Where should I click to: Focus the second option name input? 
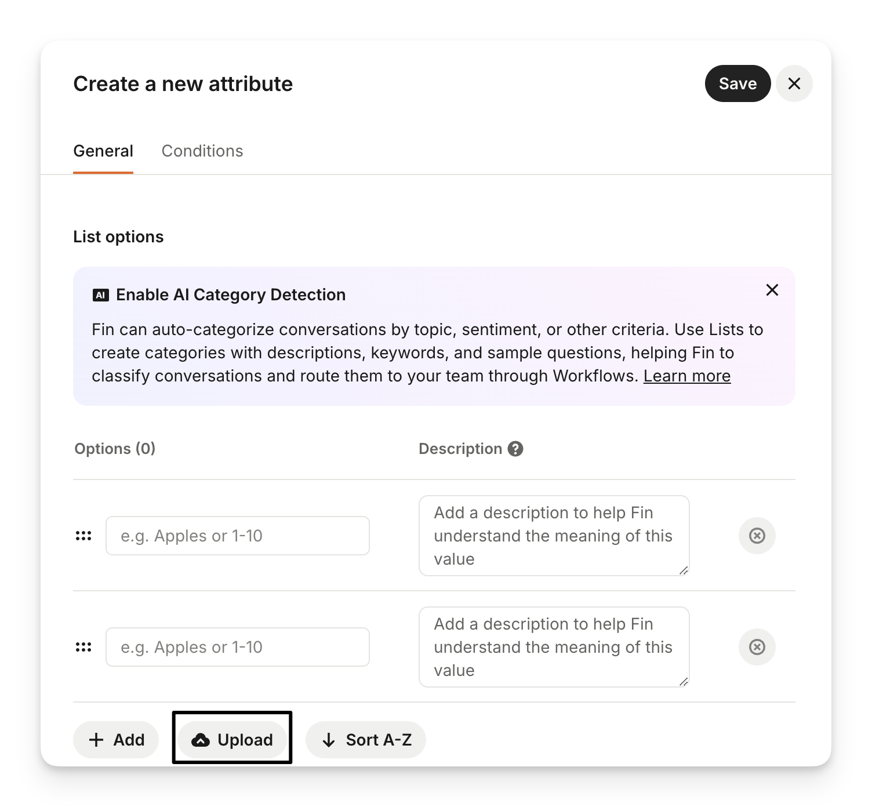[237, 647]
